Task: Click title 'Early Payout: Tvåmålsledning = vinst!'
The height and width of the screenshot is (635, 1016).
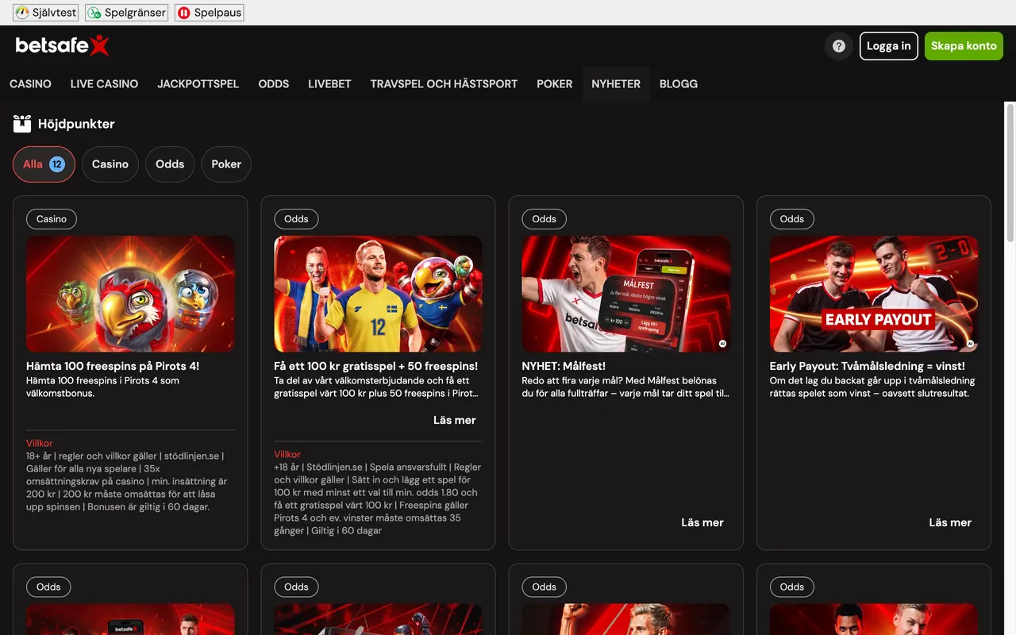Action: point(868,366)
